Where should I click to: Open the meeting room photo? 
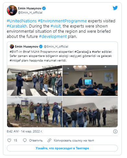click(x=90, y=80)
